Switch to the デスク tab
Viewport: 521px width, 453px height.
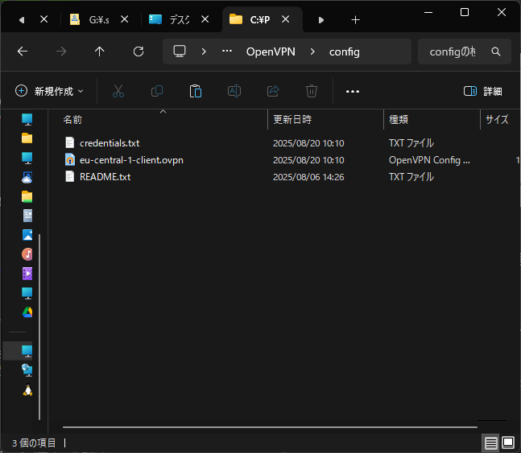(180, 19)
